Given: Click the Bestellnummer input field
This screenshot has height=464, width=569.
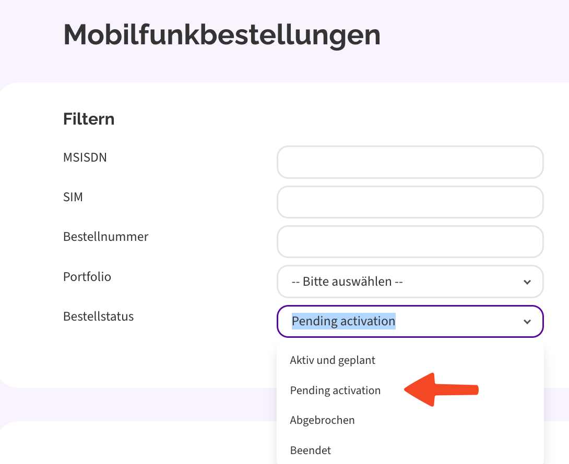Looking at the screenshot, I should [410, 241].
